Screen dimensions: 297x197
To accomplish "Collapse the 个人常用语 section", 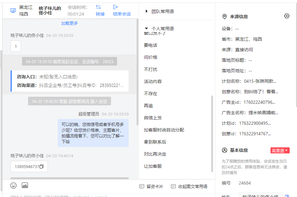I will (x=146, y=29).
